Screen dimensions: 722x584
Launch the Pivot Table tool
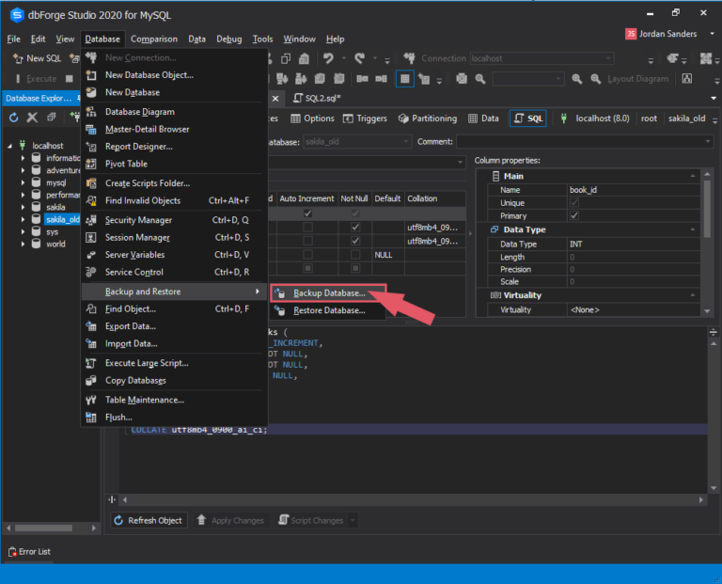(126, 164)
